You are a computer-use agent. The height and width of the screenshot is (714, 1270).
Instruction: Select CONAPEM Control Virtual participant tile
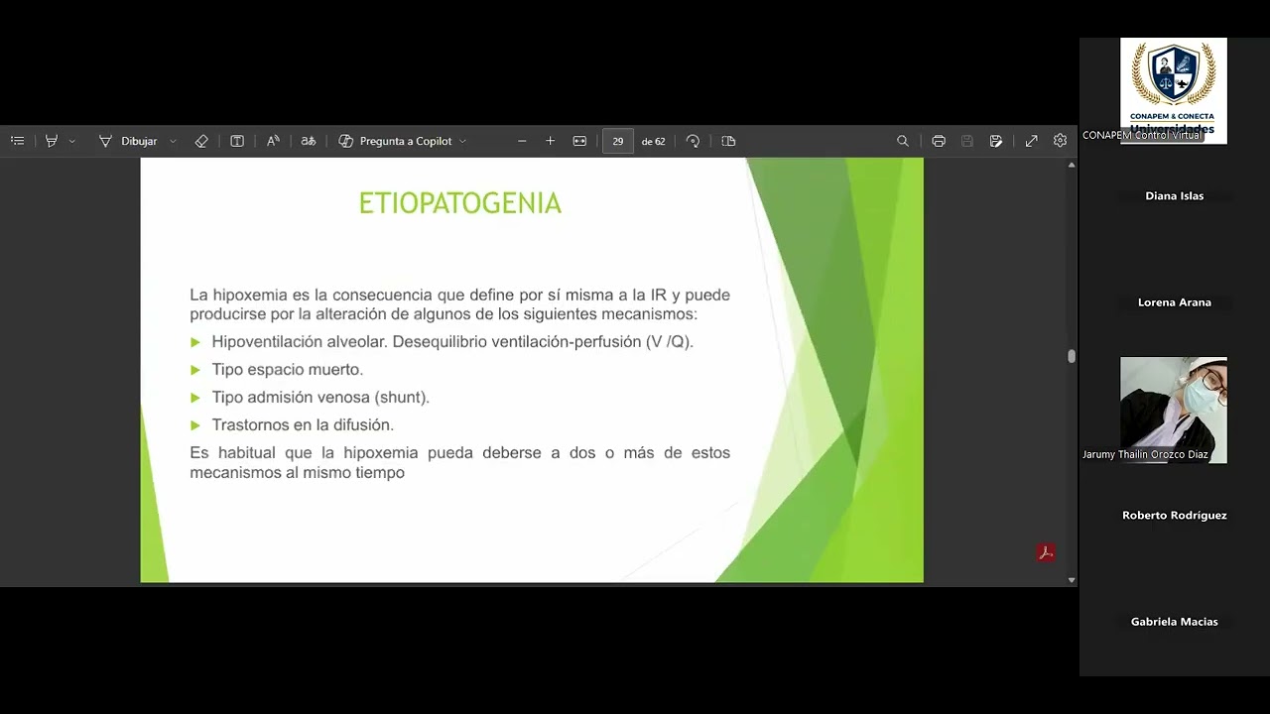(1174, 91)
